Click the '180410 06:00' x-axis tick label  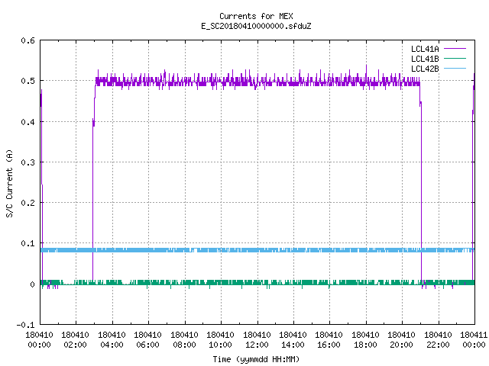[148, 340]
